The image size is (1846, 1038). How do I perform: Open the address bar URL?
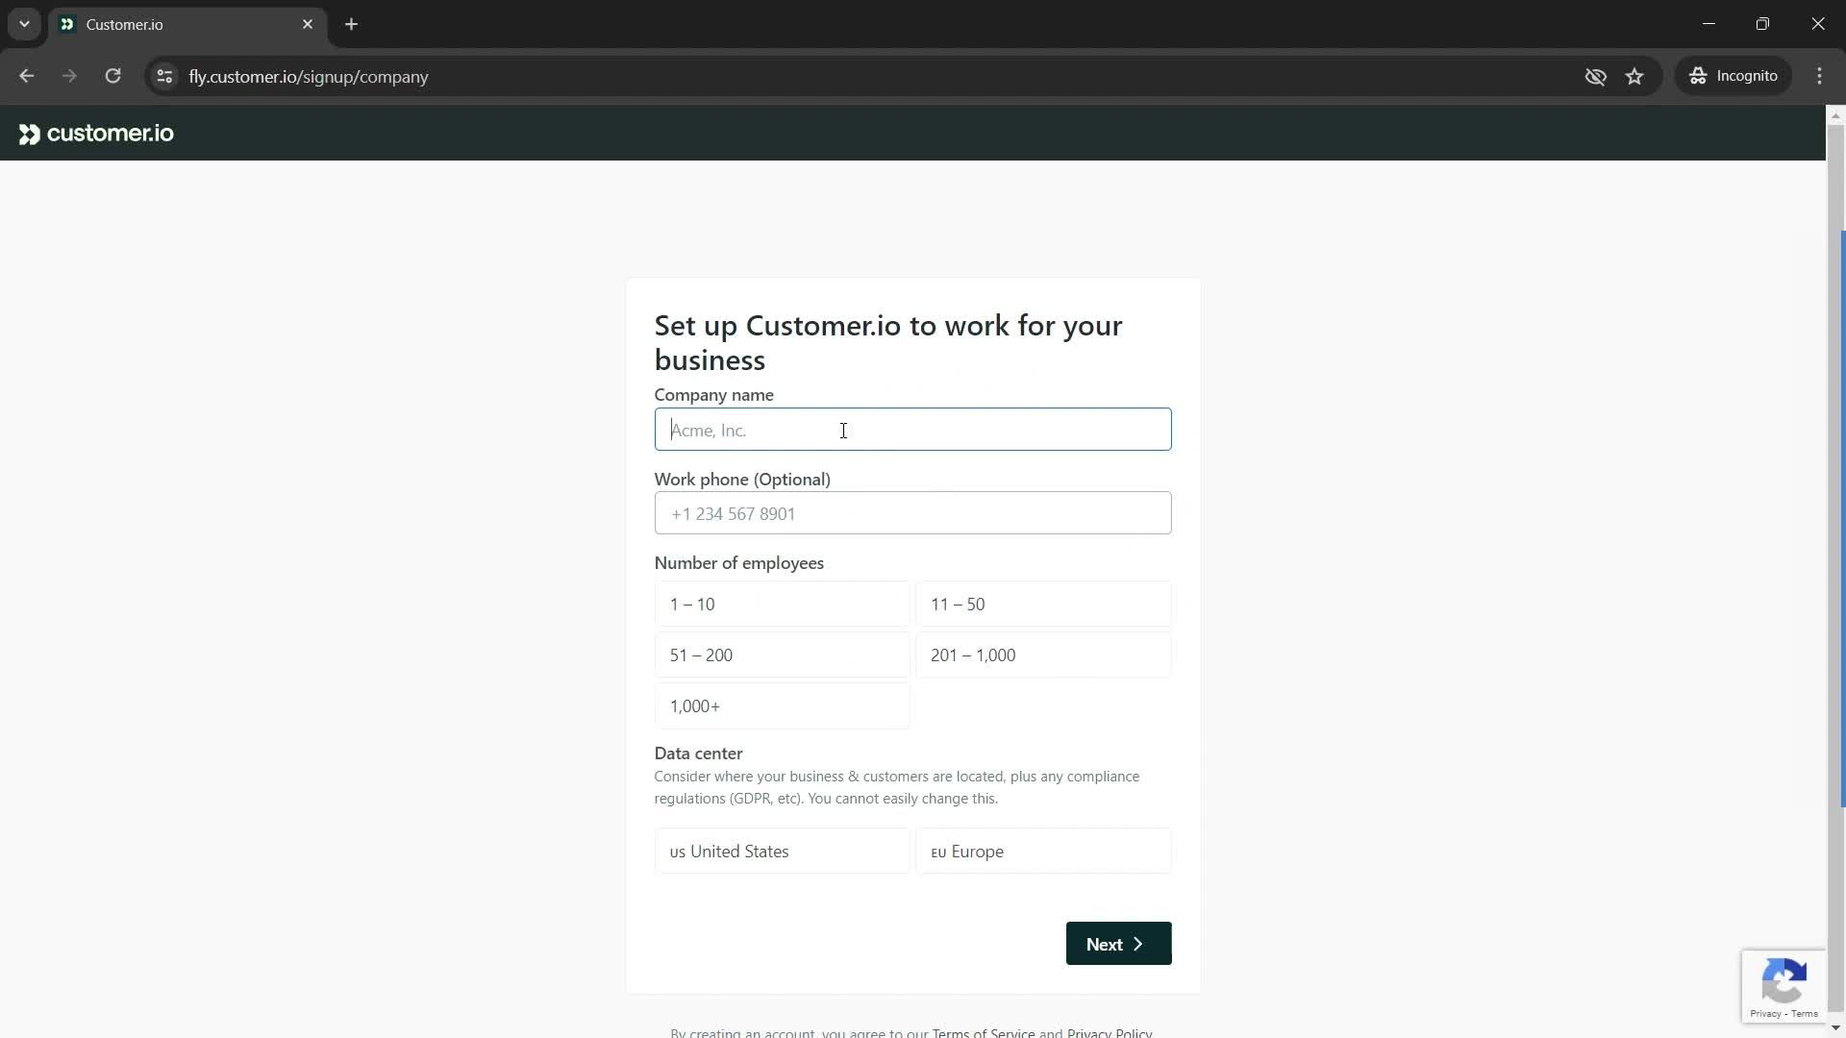coord(308,76)
